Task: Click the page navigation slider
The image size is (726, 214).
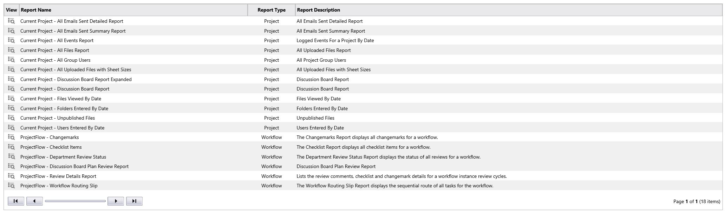Action: click(x=75, y=201)
